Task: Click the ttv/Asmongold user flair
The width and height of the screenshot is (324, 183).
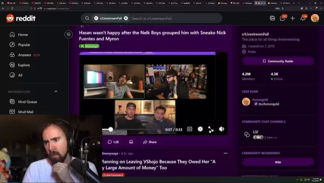Action: 267,104
